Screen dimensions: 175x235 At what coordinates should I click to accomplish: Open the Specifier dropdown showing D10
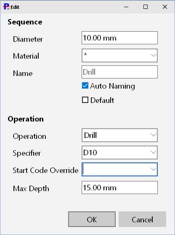(153, 152)
